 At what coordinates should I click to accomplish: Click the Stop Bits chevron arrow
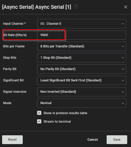123,58
